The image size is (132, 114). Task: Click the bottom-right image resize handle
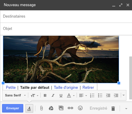point(119,83)
